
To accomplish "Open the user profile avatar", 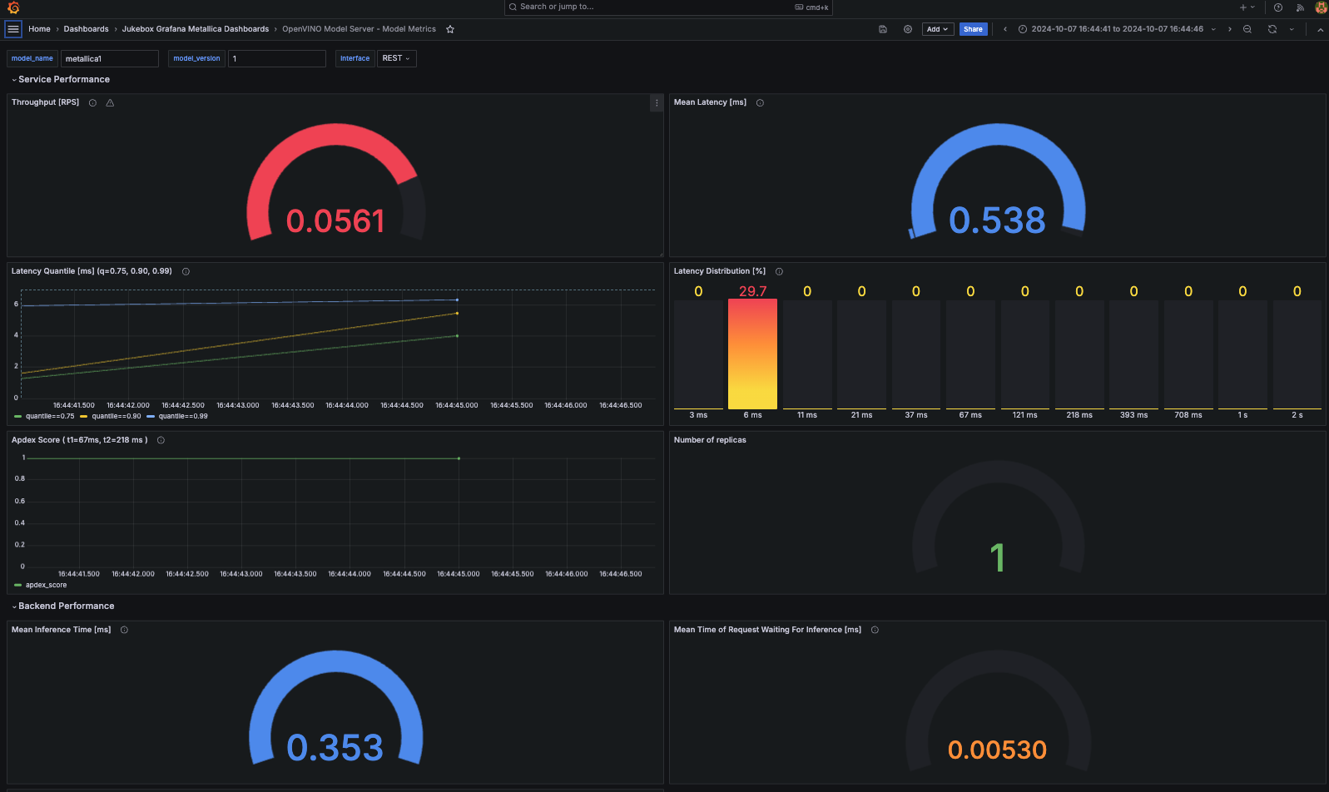I will tap(1321, 7).
